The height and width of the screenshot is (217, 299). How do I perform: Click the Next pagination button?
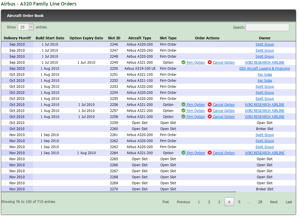[274, 202]
